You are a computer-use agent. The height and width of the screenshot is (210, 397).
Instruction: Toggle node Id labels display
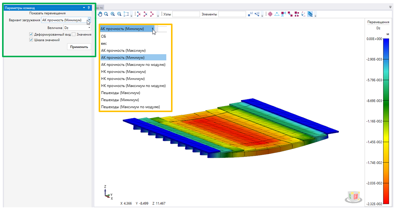250,14
